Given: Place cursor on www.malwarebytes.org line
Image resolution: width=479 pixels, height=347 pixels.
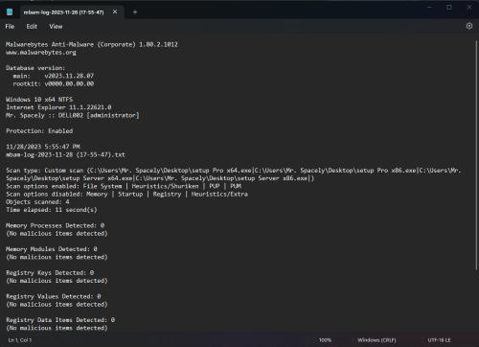Looking at the screenshot, I should (41, 53).
